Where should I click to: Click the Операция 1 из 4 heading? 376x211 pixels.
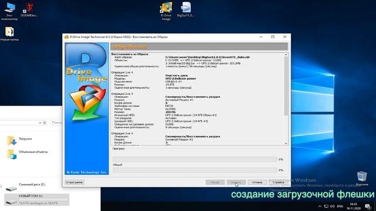click(122, 73)
